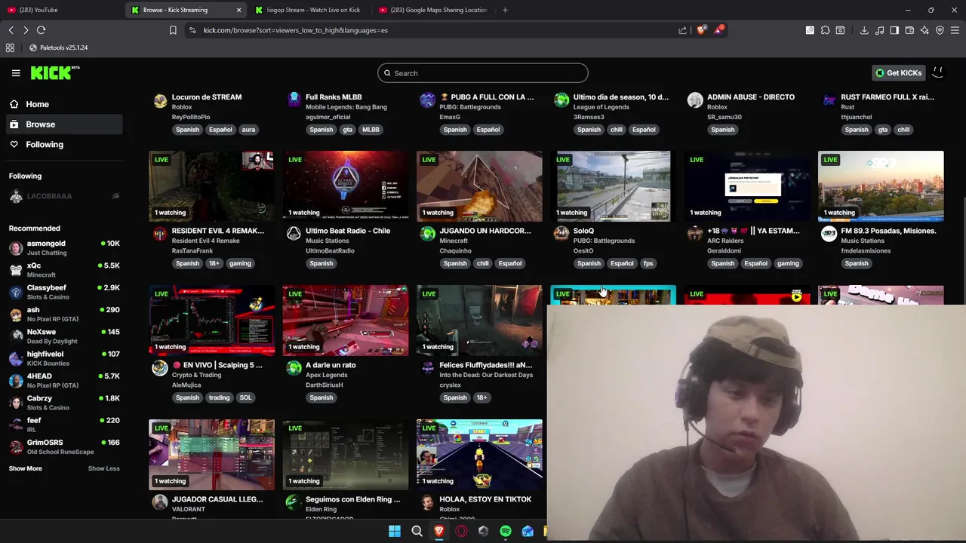This screenshot has height=543, width=966.
Task: Open EN VIVO Scalping stream thumbnail
Action: [211, 320]
